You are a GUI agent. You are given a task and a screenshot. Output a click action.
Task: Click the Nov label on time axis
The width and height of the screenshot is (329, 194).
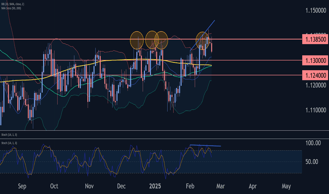click(x=89, y=186)
